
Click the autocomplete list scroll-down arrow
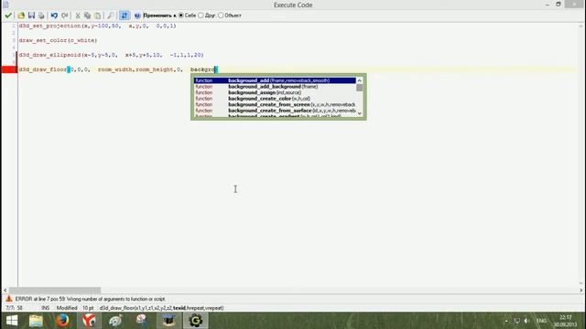click(x=360, y=113)
